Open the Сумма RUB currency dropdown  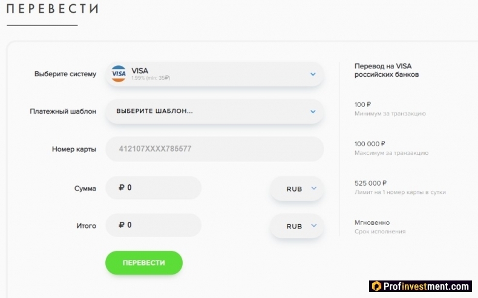(296, 189)
